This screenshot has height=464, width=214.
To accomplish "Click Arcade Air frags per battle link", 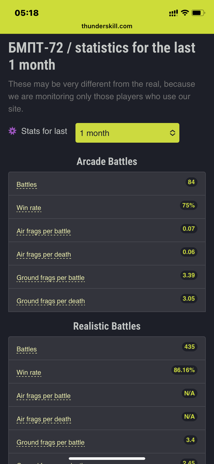I will (x=43, y=231).
